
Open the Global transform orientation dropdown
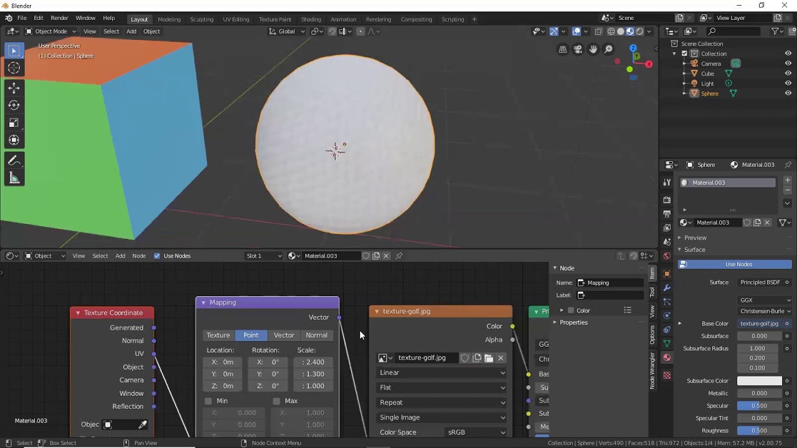pos(287,31)
